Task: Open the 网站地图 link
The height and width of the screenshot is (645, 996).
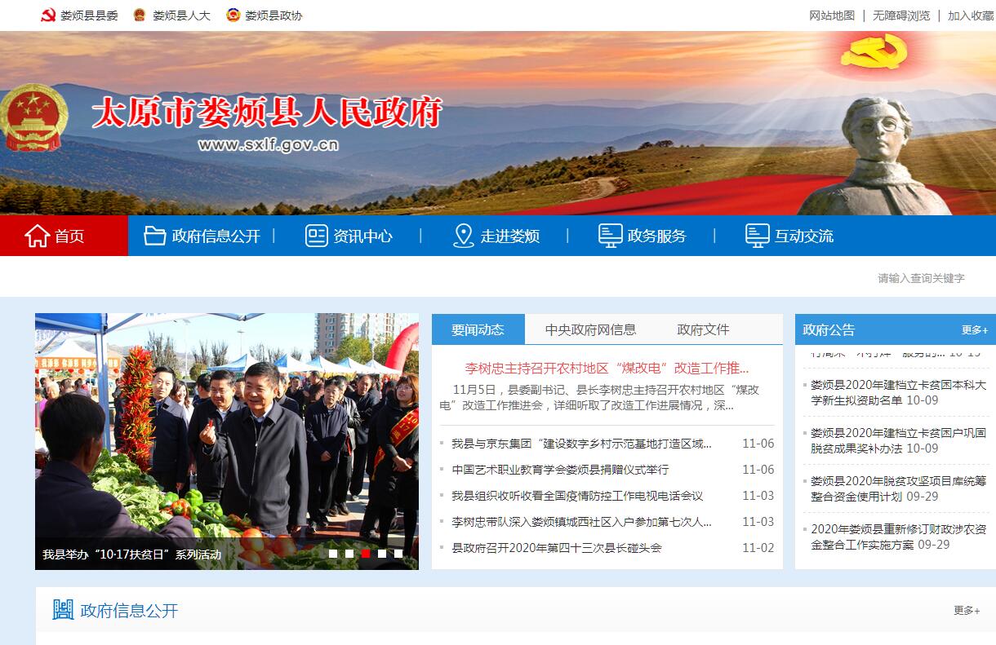Action: (x=831, y=15)
